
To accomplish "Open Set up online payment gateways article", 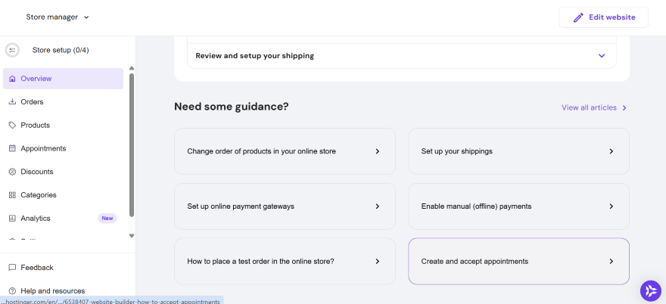I will [285, 206].
